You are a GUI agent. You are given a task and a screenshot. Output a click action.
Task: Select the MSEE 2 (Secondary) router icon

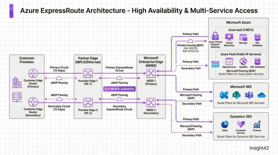tap(151, 102)
